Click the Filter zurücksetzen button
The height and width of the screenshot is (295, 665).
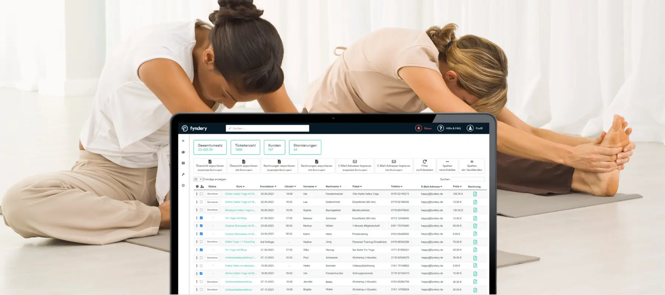click(424, 166)
